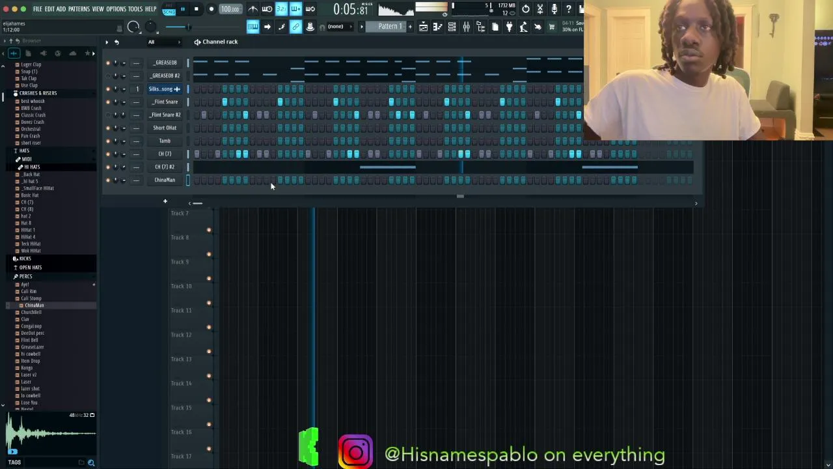The height and width of the screenshot is (469, 833).
Task: Open the shop cart icon
Action: click(552, 27)
